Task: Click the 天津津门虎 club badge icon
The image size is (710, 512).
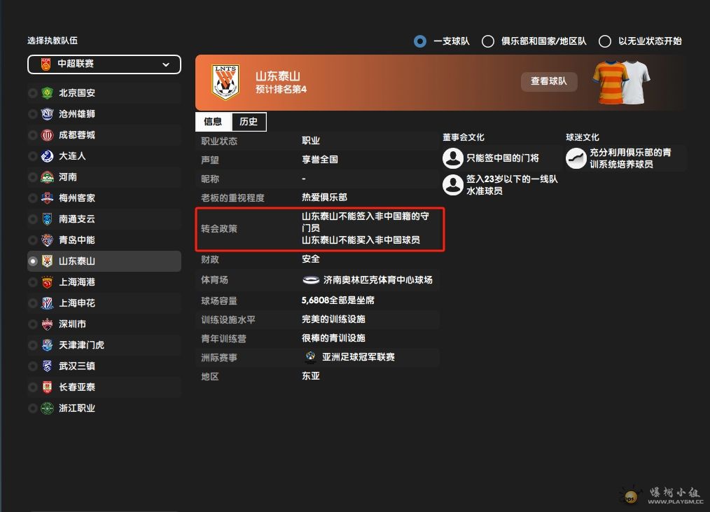Action: pos(47,345)
